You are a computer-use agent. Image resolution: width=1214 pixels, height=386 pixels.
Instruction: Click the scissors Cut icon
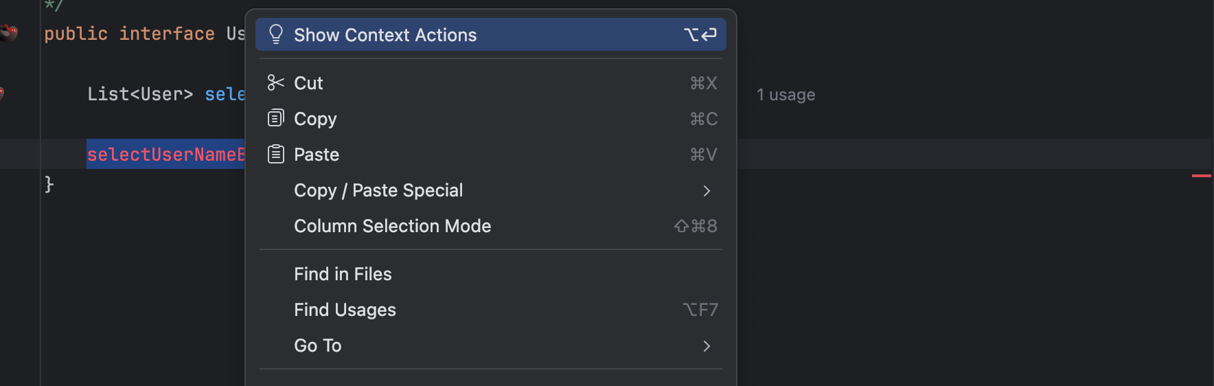pyautogui.click(x=275, y=83)
